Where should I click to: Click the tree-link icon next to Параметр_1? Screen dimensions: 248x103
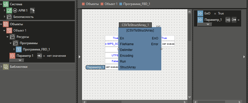(228, 20)
